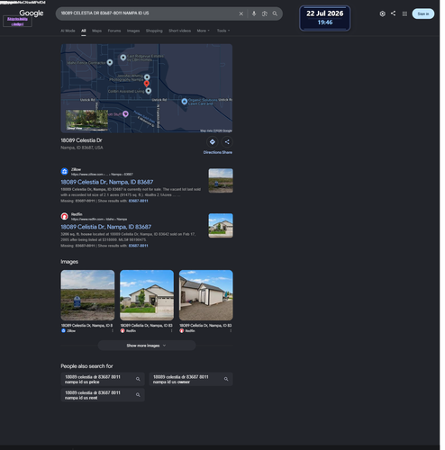445x450 pixels.
Task: Click the Google logo
Action: click(32, 13)
